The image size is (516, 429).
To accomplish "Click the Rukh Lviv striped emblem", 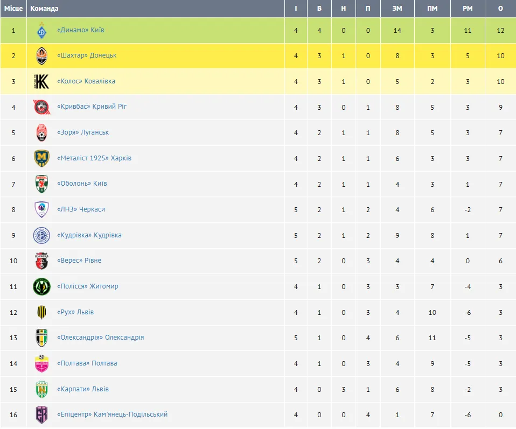I will tap(41, 312).
